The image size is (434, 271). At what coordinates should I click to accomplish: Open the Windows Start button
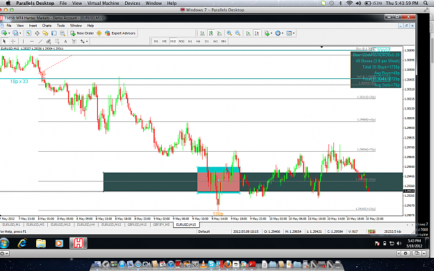4,243
